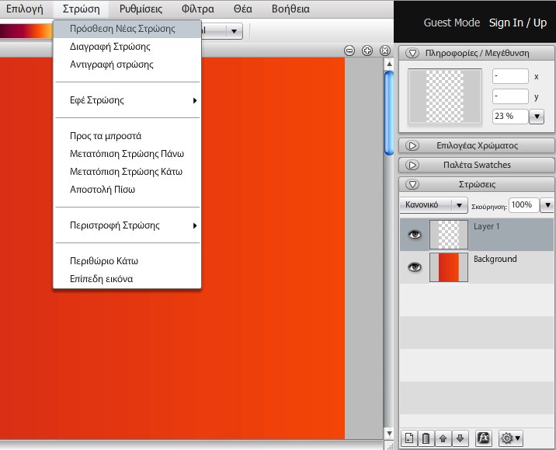This screenshot has width=556, height=450.
Task: Open the Κανονικό blend mode dropdown
Action: tap(434, 205)
